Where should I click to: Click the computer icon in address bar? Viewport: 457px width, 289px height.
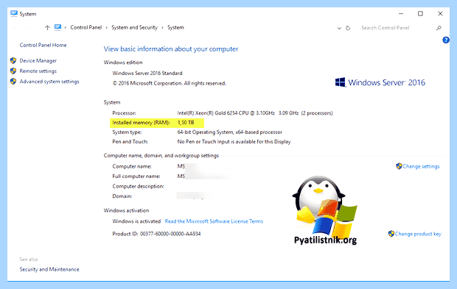click(x=57, y=27)
